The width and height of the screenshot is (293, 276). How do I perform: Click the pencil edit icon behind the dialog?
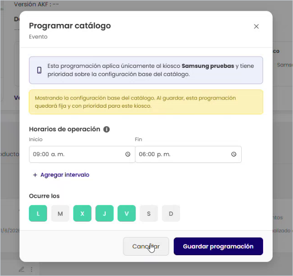(22, 269)
